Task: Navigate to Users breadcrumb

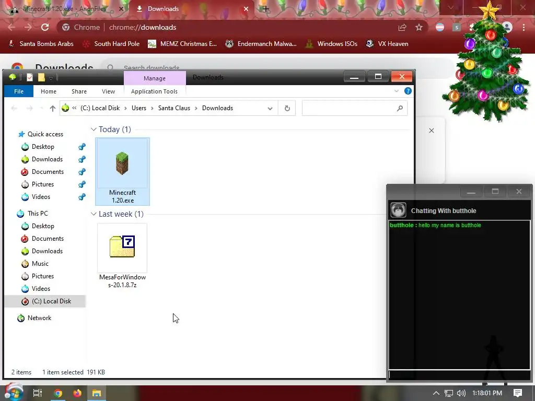Action: (x=139, y=108)
